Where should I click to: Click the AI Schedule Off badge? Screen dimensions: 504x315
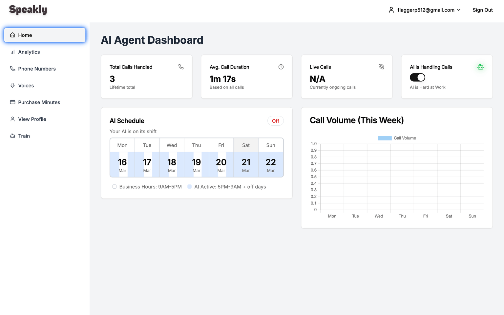(276, 121)
